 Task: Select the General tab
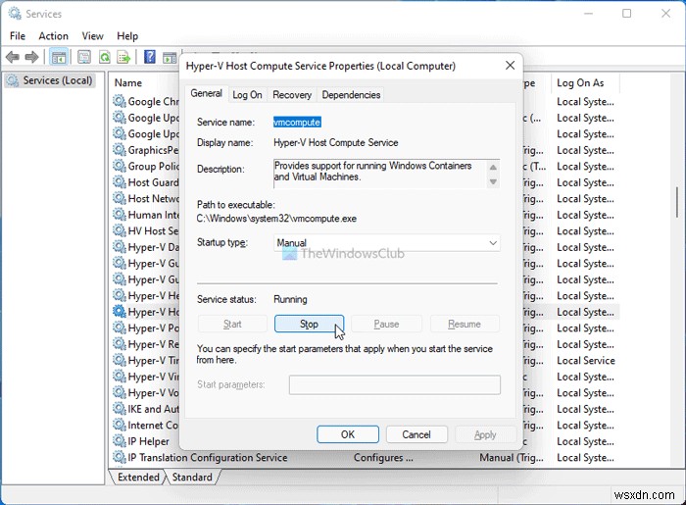206,94
